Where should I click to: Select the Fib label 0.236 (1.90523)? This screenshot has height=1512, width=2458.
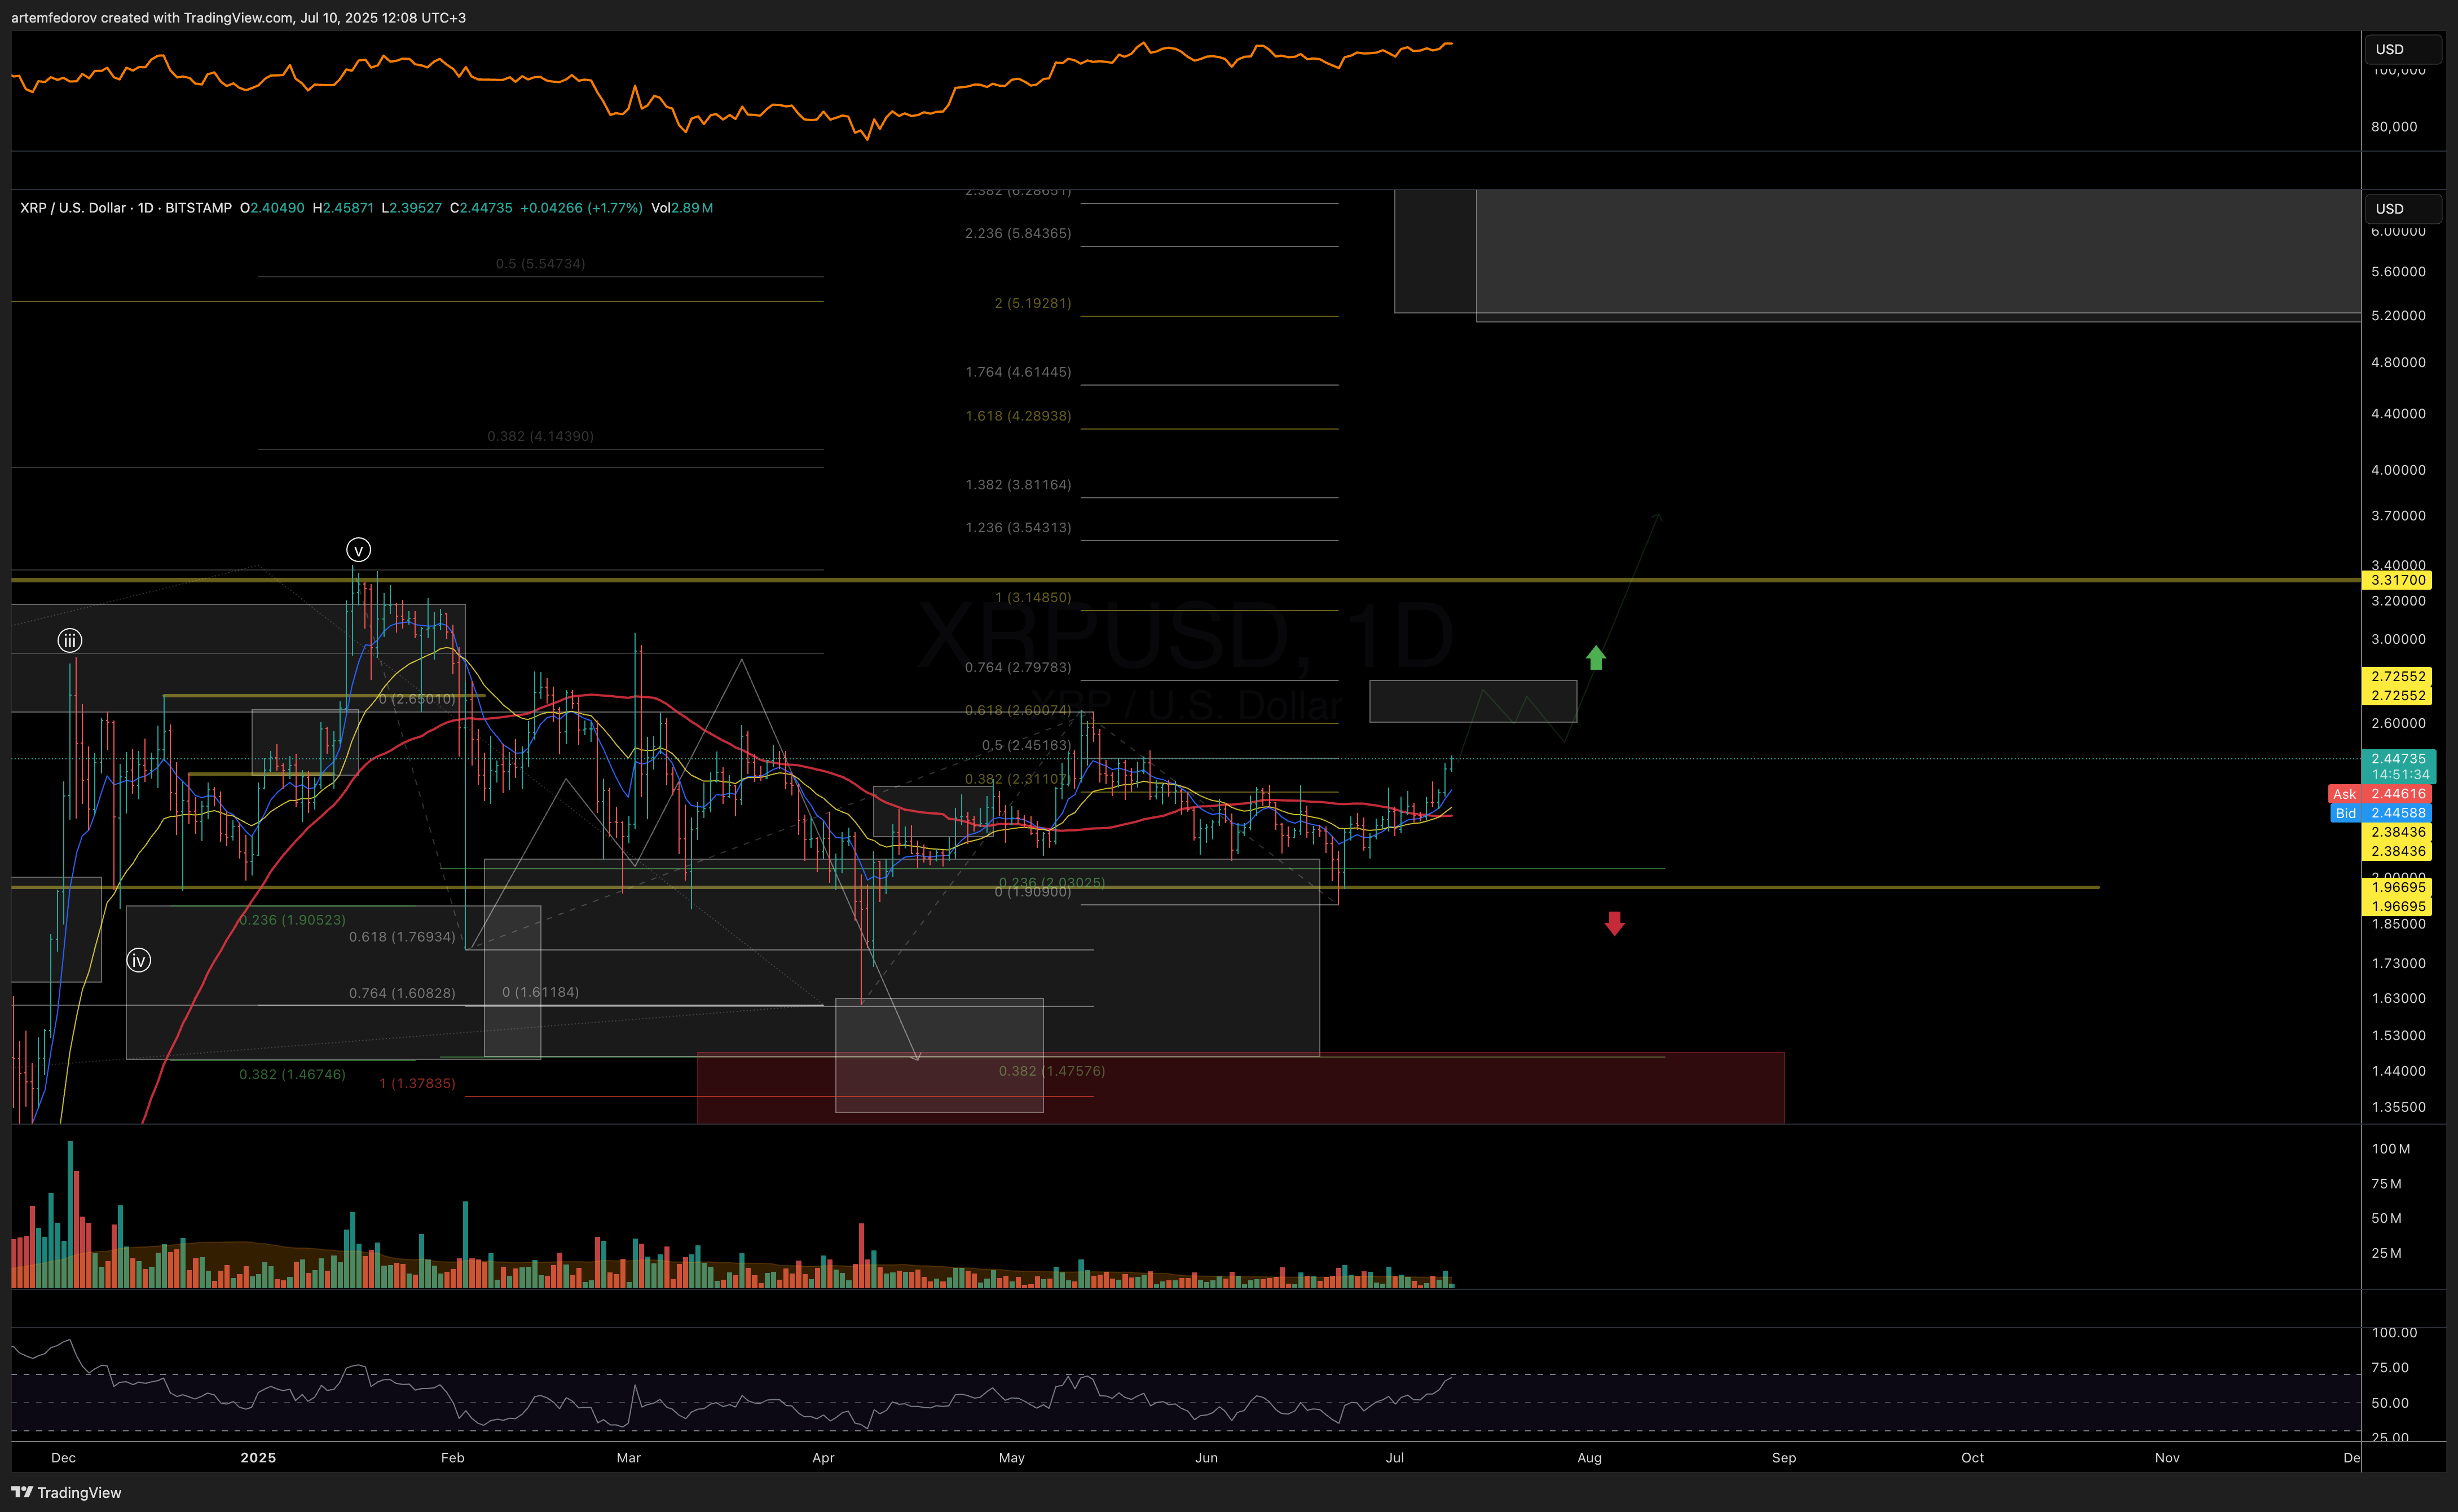point(292,920)
